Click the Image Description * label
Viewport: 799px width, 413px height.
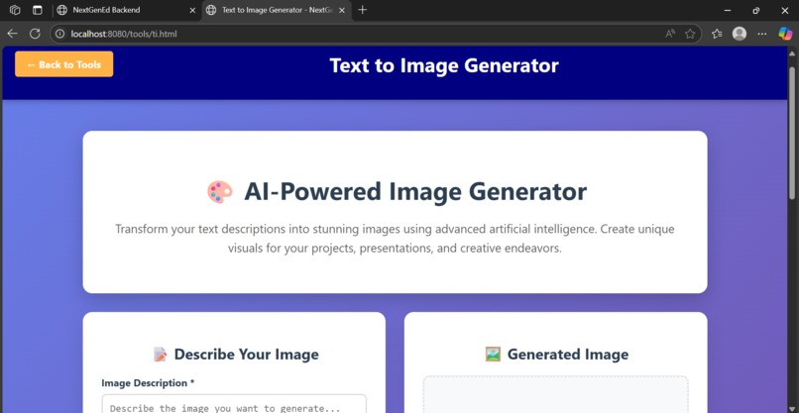pos(148,383)
